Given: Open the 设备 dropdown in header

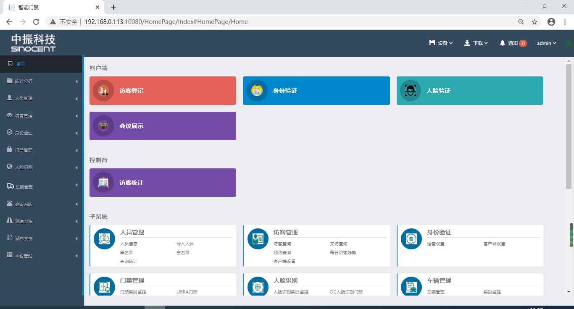Looking at the screenshot, I should click(x=441, y=43).
